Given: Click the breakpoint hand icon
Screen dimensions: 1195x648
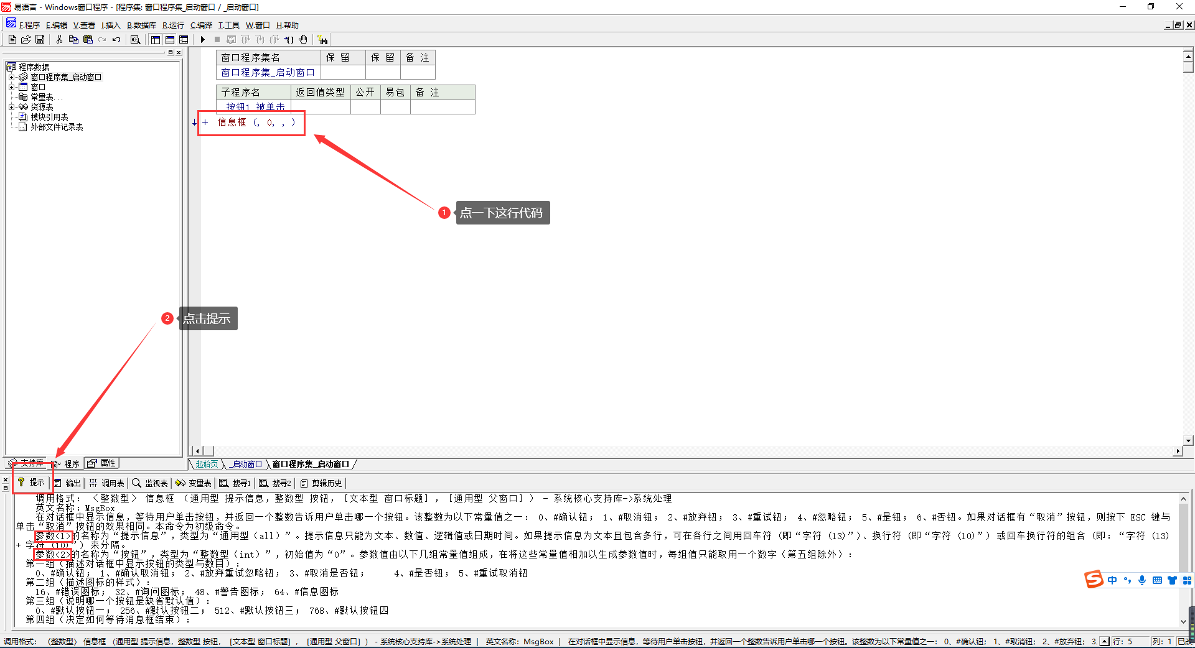Looking at the screenshot, I should pyautogui.click(x=303, y=39).
